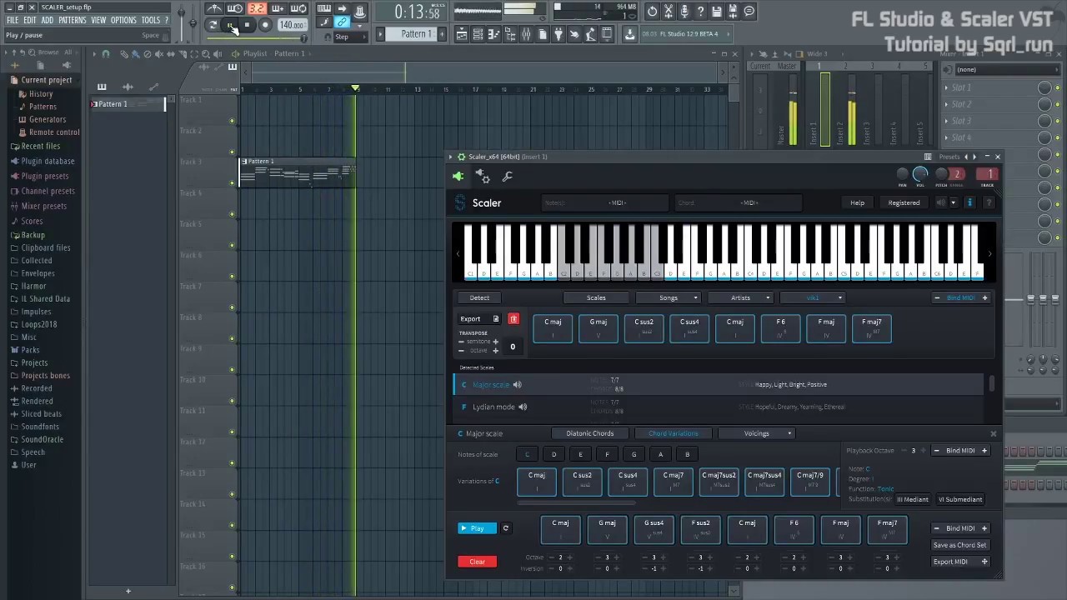Click the wrench icon in Scaler wrapper

(507, 177)
